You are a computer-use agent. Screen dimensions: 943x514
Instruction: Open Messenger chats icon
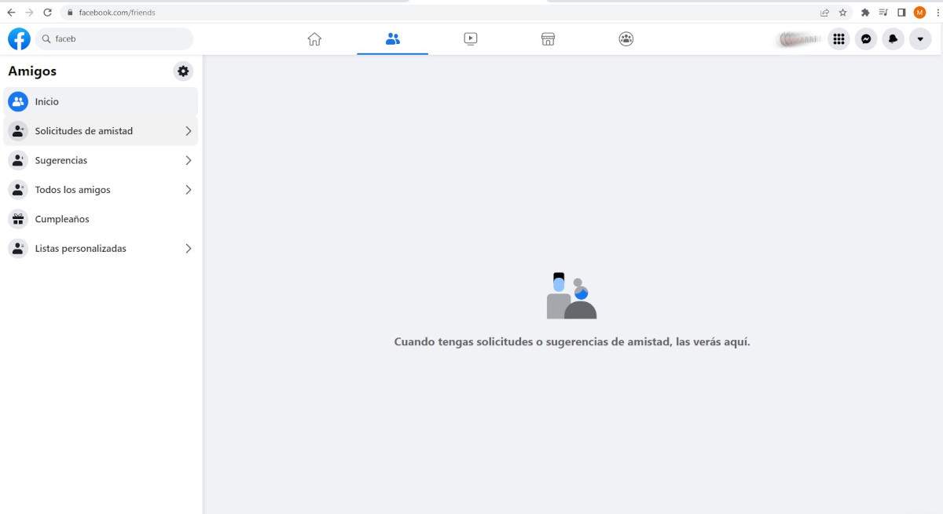coord(866,38)
